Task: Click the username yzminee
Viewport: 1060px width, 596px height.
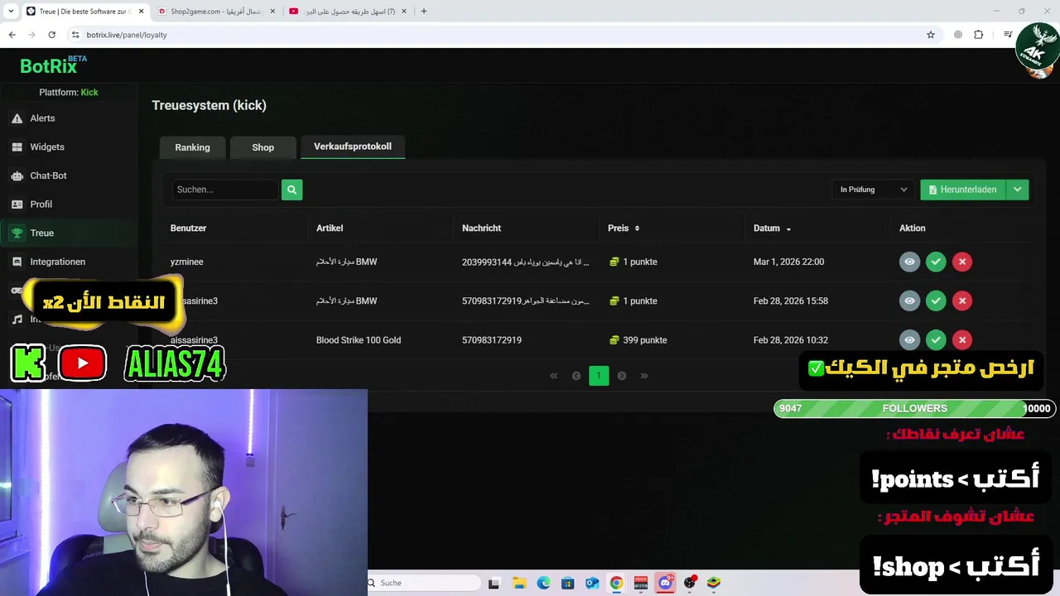Action: pos(186,262)
